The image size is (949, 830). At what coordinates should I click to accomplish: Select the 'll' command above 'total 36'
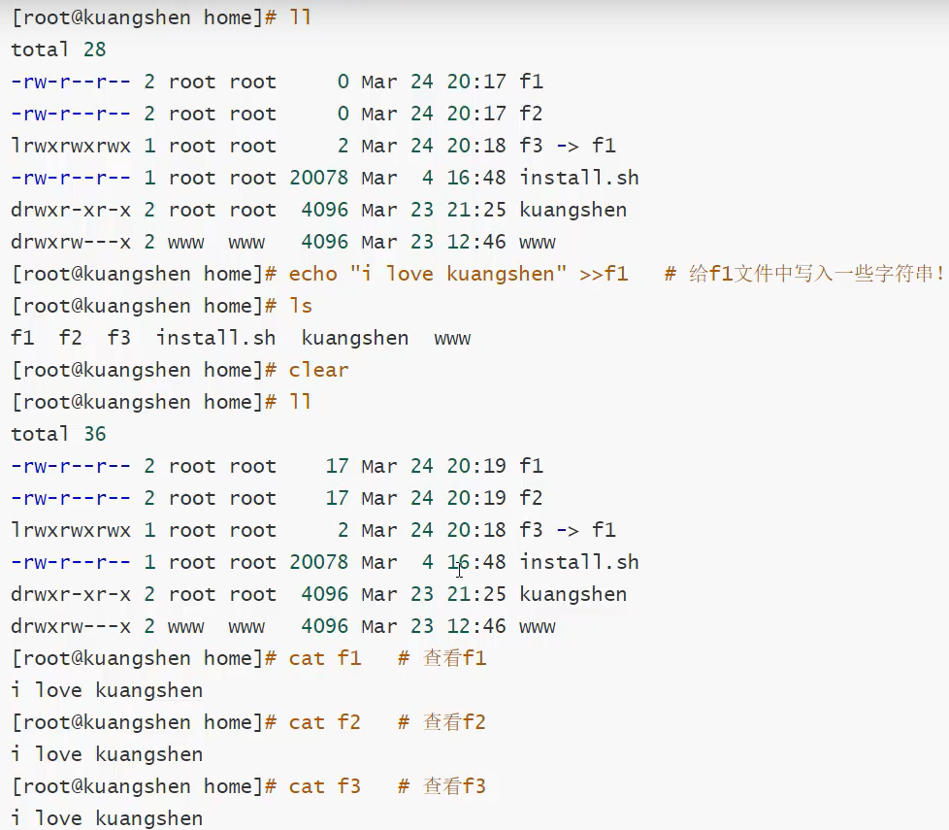(x=300, y=402)
